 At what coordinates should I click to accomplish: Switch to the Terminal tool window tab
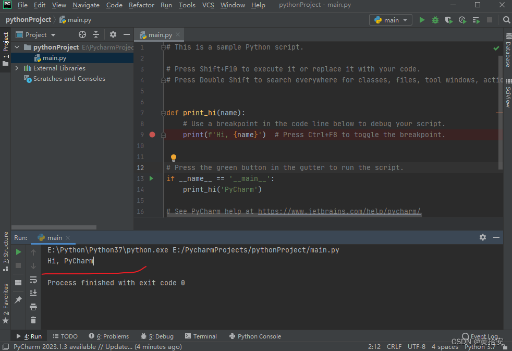201,336
